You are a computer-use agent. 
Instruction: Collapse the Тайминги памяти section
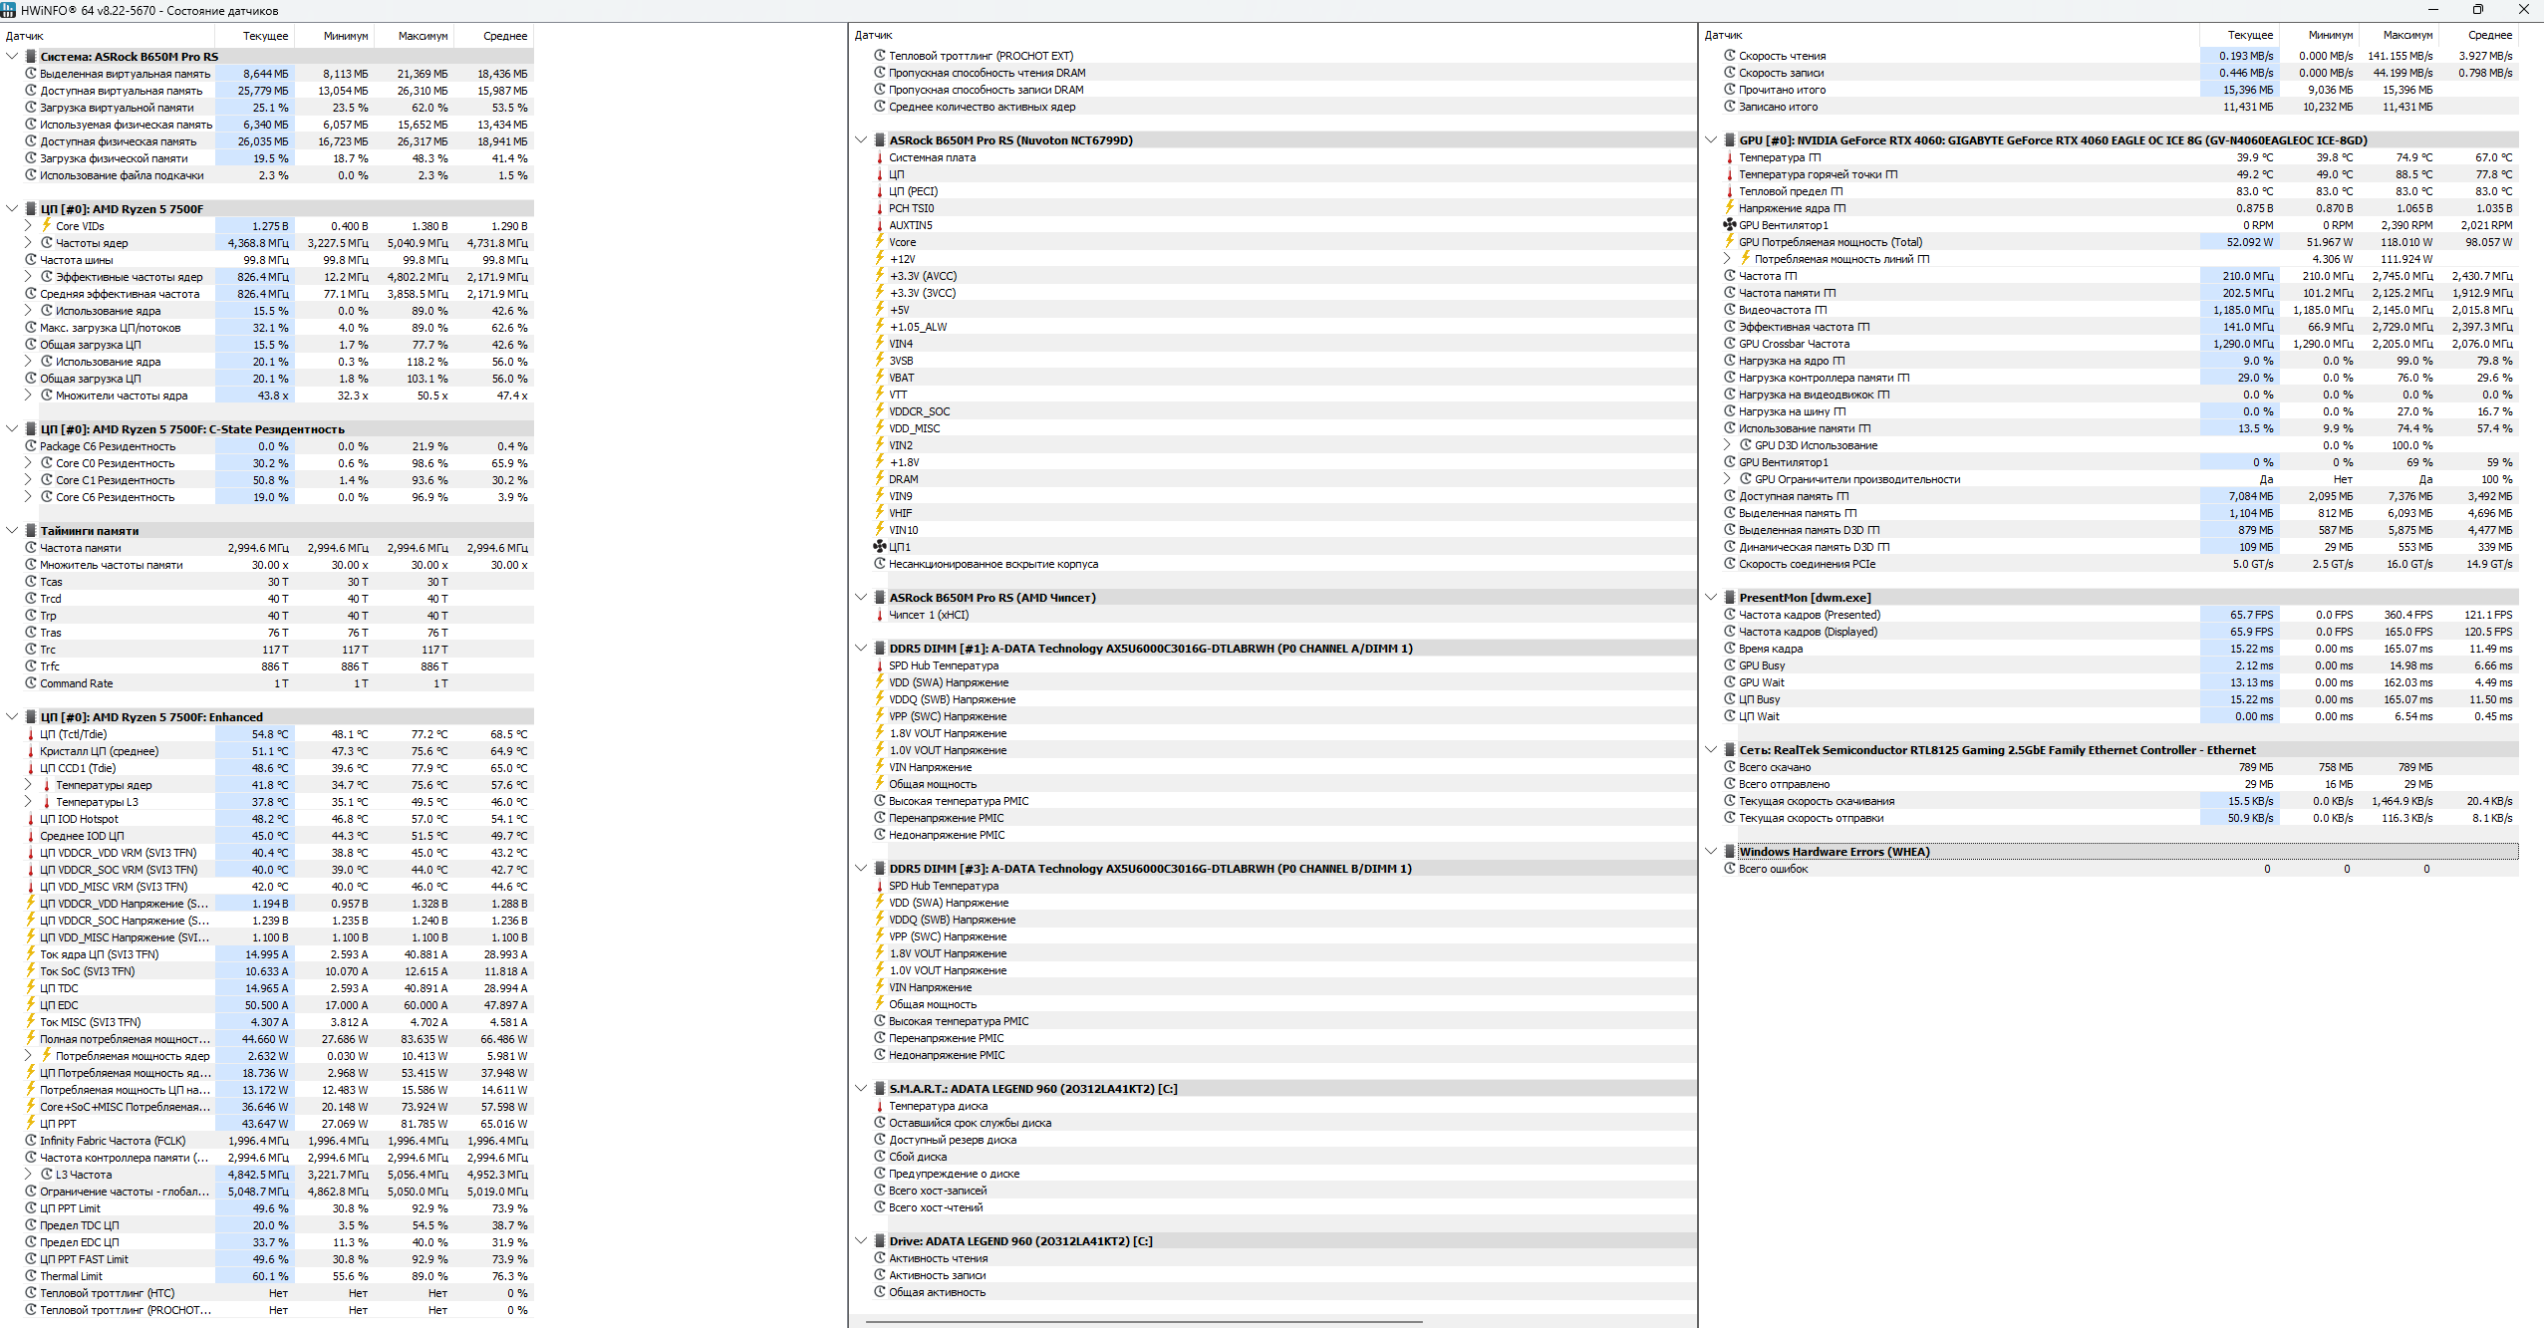(x=12, y=531)
